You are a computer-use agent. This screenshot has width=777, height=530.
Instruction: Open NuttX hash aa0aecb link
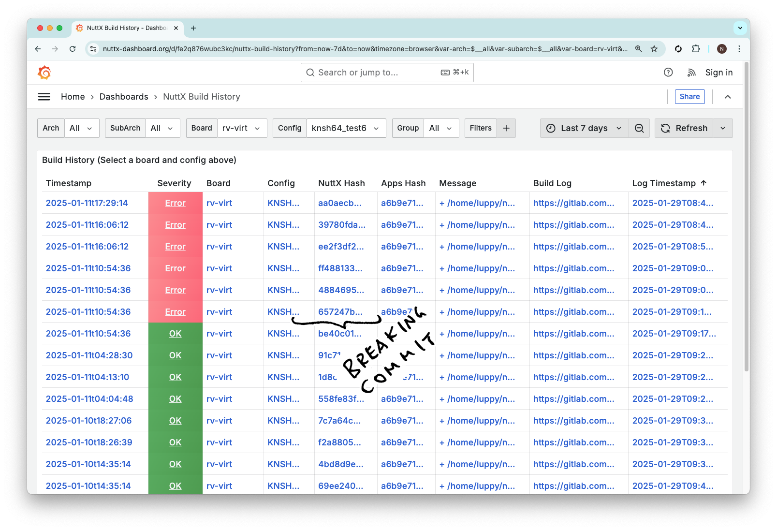pyautogui.click(x=340, y=203)
